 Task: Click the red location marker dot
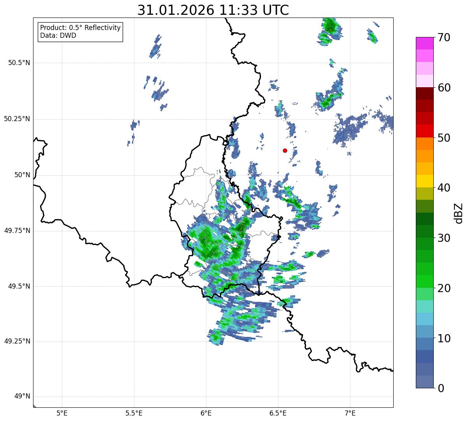tap(285, 150)
